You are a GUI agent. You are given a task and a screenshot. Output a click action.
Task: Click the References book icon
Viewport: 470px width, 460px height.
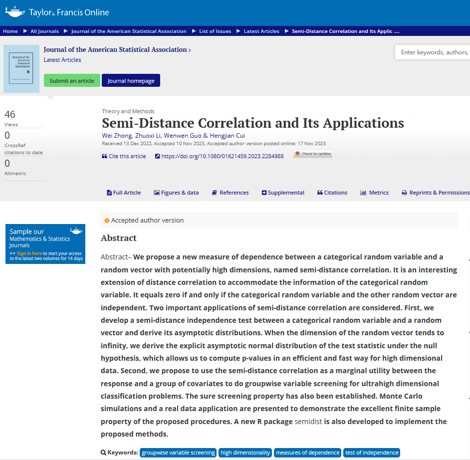(x=214, y=193)
